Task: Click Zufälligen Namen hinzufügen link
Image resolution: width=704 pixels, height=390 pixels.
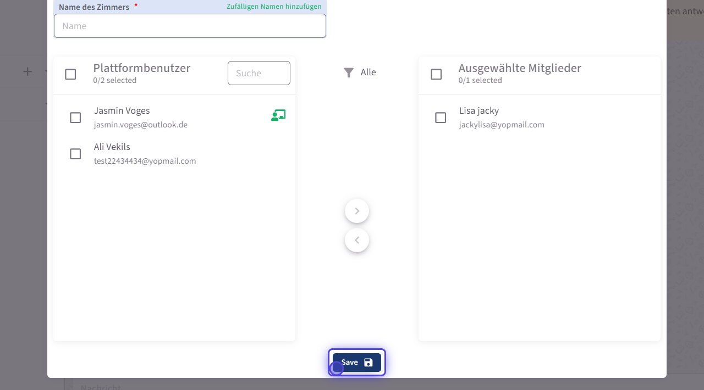Action: point(274,7)
